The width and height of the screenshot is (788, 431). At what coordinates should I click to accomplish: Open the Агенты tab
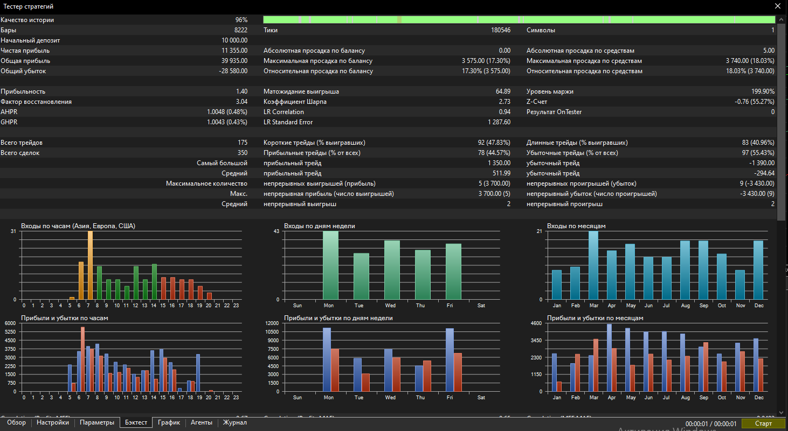(x=202, y=423)
